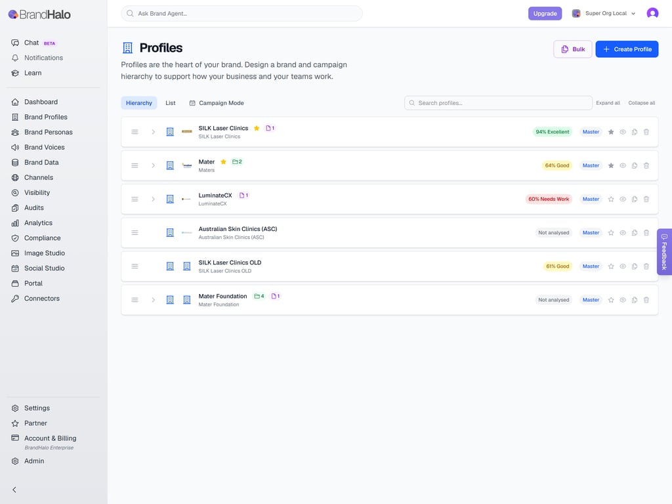Viewport: 672px width, 504px height.
Task: Open the user avatar menu
Action: pos(652,13)
